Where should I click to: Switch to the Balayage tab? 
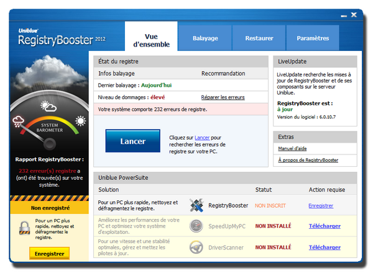[x=205, y=38]
